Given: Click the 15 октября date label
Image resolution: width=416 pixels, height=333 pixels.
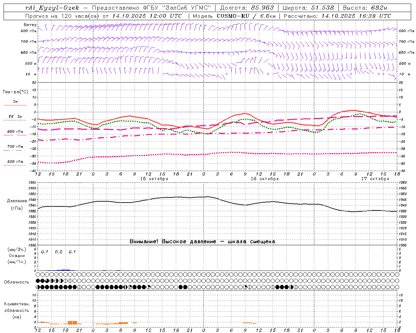Looking at the screenshot, I should [154, 179].
